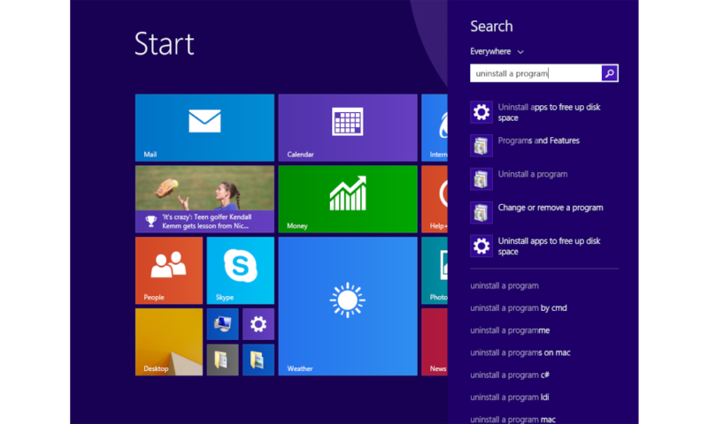The width and height of the screenshot is (708, 424).
Task: Click the search magnifier button
Action: (x=610, y=73)
